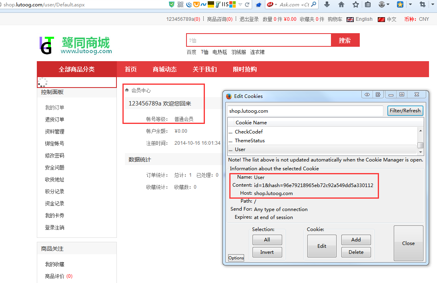Click the Filter/Refresh button
The width and height of the screenshot is (437, 283).
coord(405,110)
